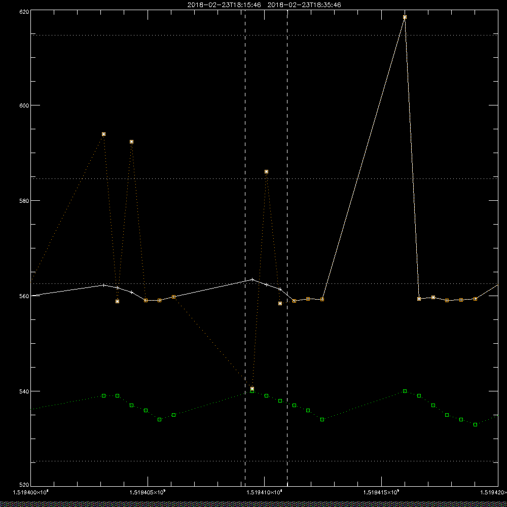The width and height of the screenshot is (507, 507).
Task: Select the white plus marker peak between dashed lines
Action: pyautogui.click(x=252, y=279)
